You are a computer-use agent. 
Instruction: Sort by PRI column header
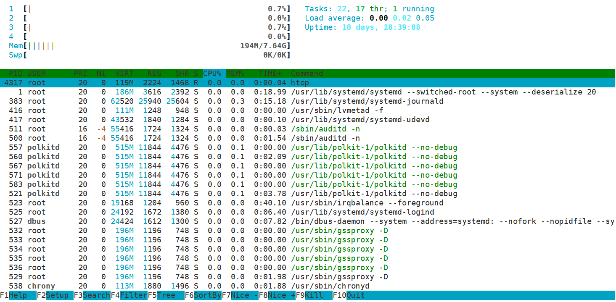point(80,74)
